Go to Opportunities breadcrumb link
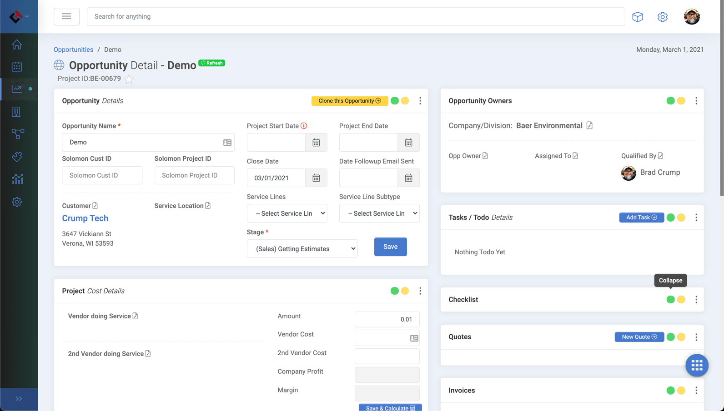724x411 pixels. coord(73,50)
